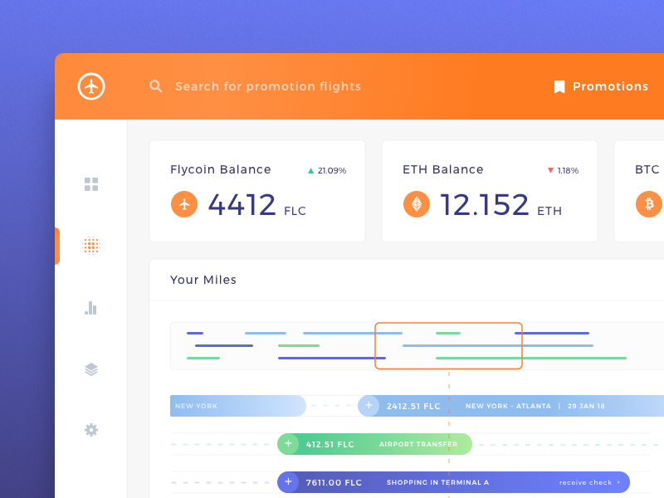Click the NEW YORK - ATLANTA label
Viewport: 664px width, 498px height.
point(508,406)
